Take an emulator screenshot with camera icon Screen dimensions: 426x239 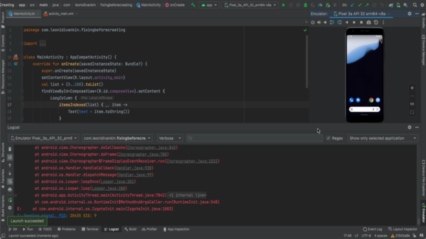pos(369,23)
